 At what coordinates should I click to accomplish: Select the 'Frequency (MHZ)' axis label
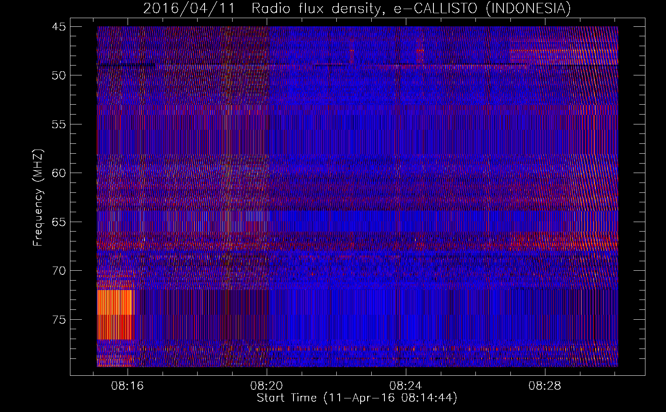(x=38, y=198)
